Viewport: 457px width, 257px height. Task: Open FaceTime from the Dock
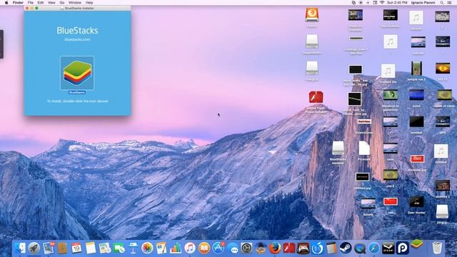[x=119, y=248]
